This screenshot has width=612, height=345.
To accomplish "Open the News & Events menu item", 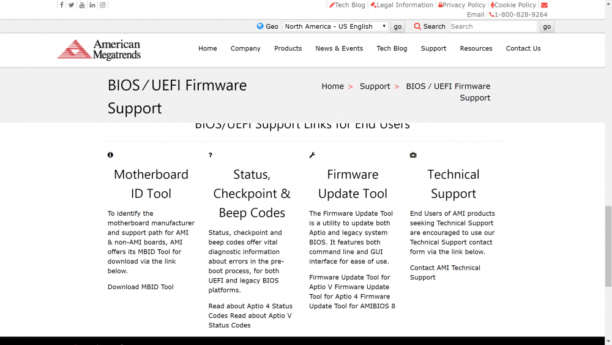I will coord(339,48).
